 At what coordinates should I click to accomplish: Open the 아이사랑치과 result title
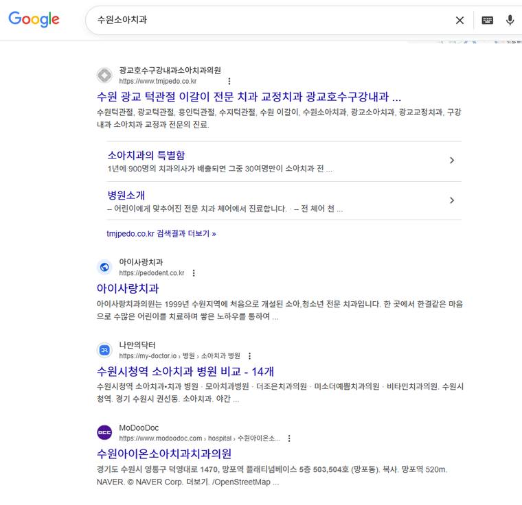(128, 288)
